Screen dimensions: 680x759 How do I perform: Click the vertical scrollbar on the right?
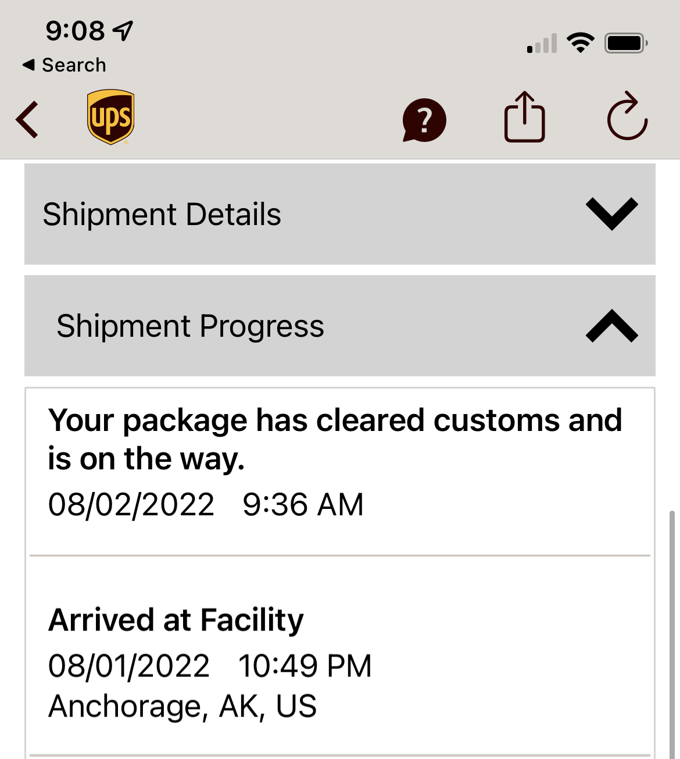tap(672, 634)
